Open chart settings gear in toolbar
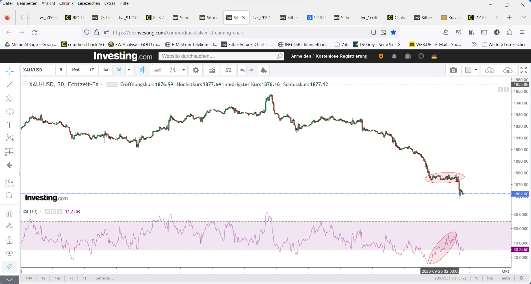The image size is (531, 284). click(x=196, y=70)
